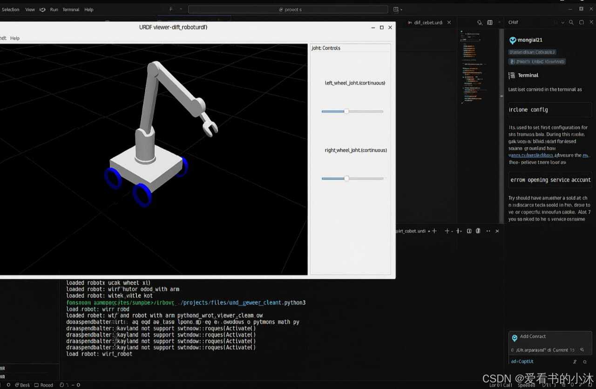596x389 pixels.
Task: Click the kill terminal trash icon
Action: tap(478, 231)
